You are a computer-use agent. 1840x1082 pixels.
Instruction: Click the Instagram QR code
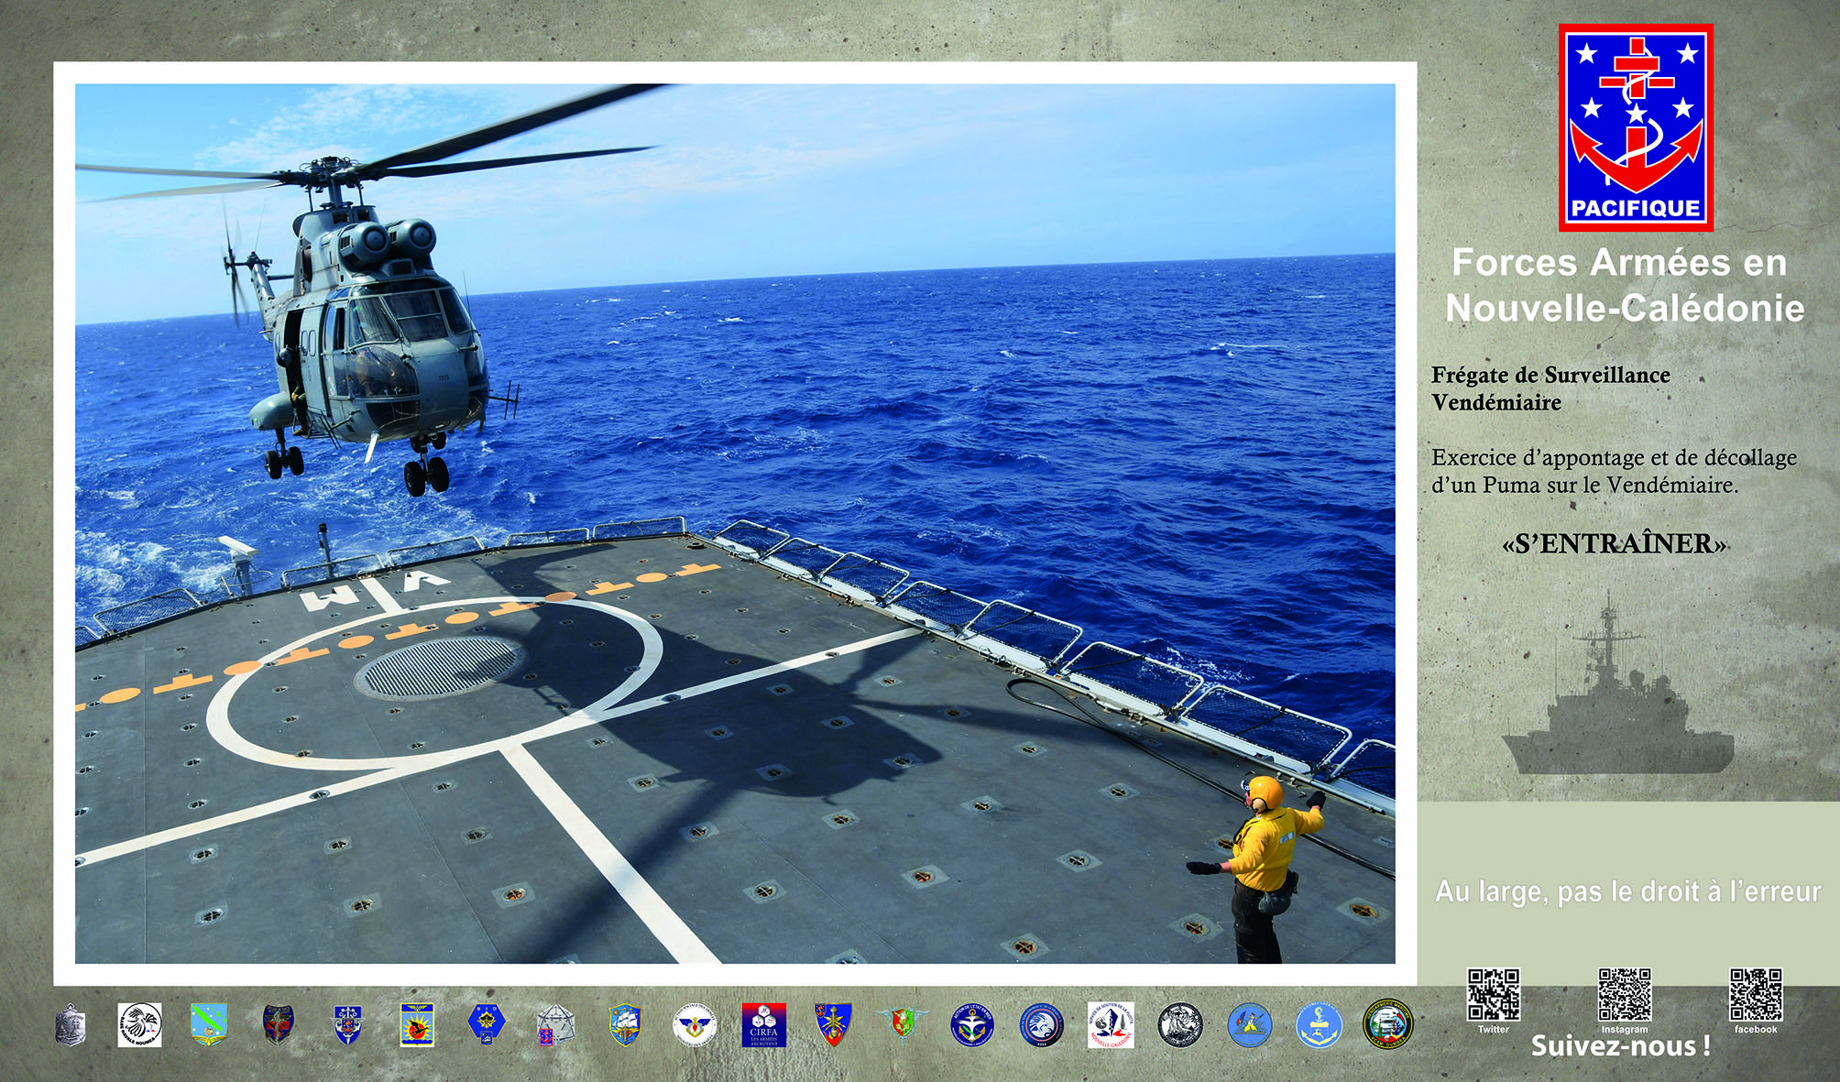point(1625,994)
